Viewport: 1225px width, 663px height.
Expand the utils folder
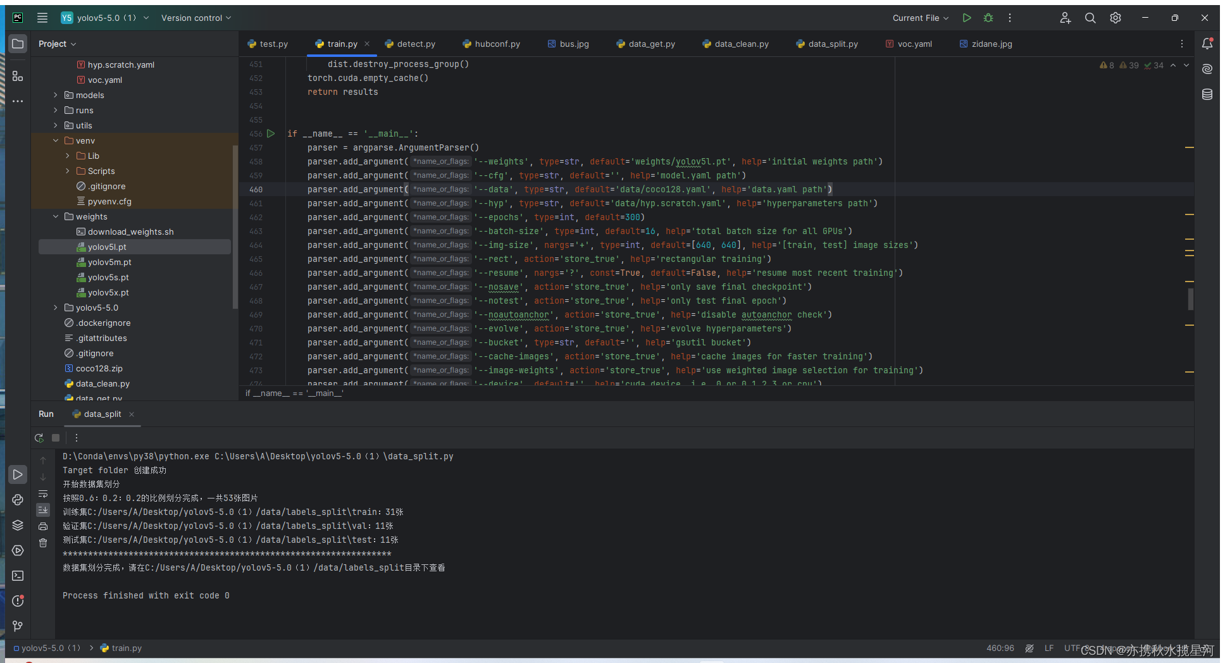click(x=56, y=125)
